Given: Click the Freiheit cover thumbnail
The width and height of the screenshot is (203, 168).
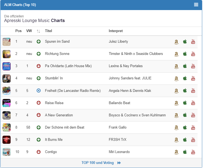Looking at the screenshot, I should click(x=7, y=91).
